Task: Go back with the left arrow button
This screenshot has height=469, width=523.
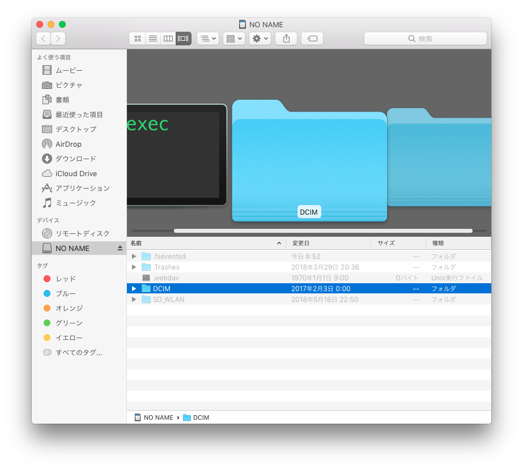Action: coord(44,39)
